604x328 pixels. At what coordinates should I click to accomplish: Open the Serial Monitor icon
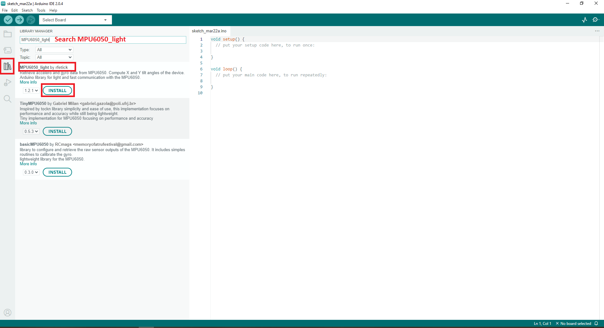point(596,19)
